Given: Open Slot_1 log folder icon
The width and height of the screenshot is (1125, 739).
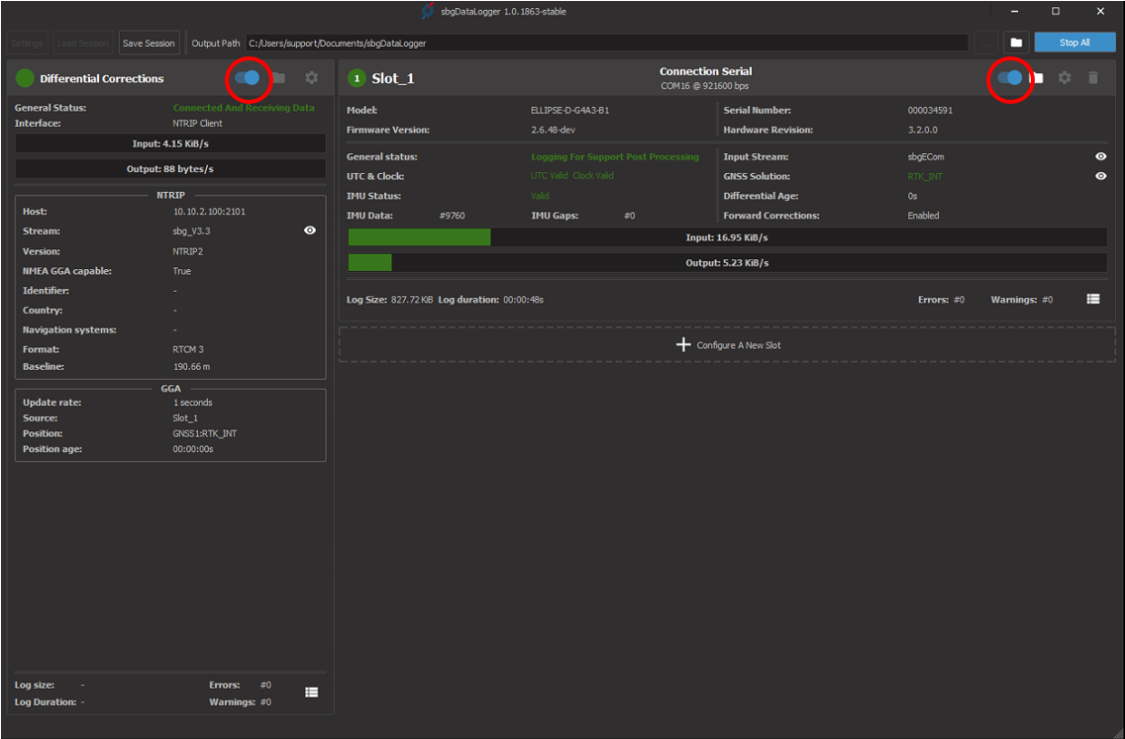Looking at the screenshot, I should pos(1038,78).
